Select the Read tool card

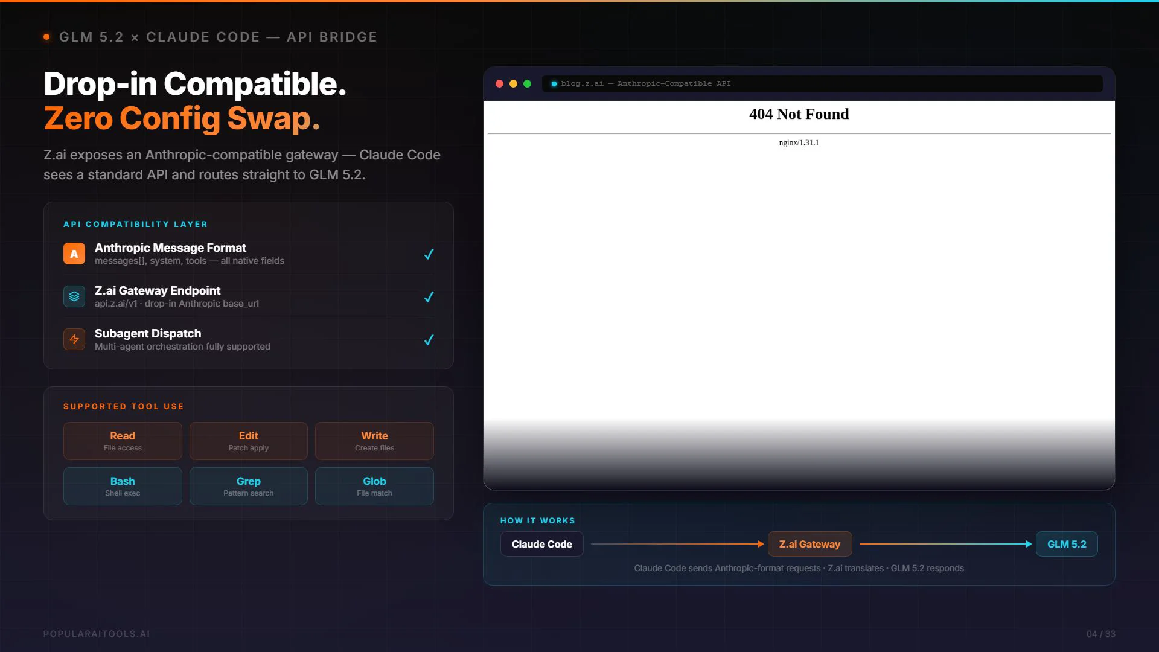123,441
